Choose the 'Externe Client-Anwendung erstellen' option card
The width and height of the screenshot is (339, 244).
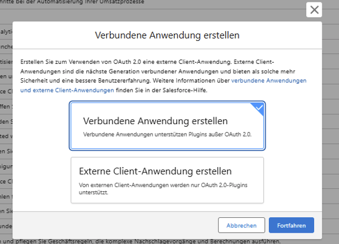point(167,180)
